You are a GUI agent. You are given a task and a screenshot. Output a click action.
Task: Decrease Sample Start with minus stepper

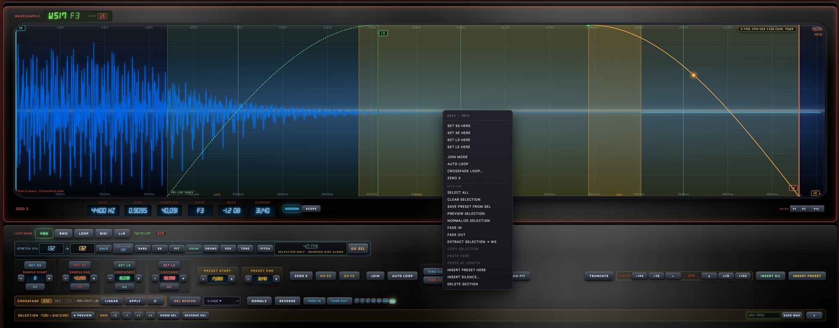[x=21, y=278]
